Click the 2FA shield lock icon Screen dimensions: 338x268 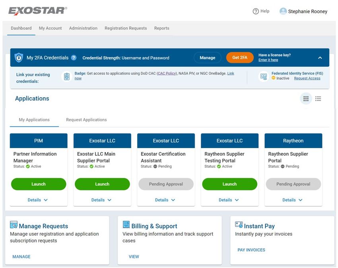coord(19,58)
